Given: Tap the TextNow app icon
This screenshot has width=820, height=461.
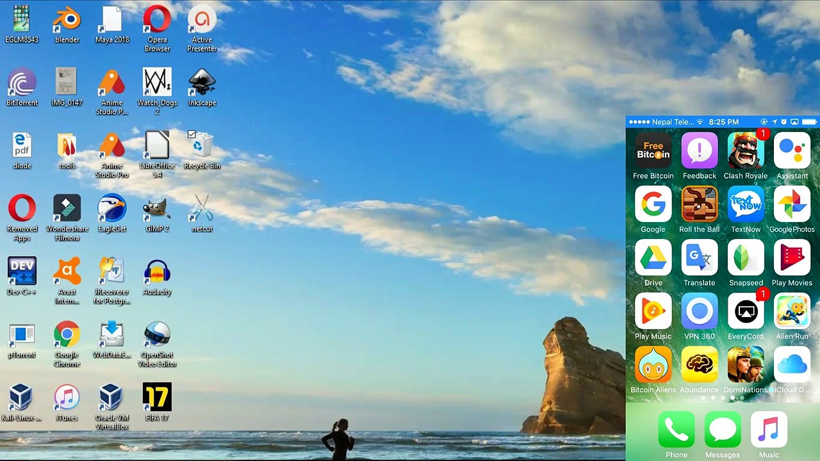Looking at the screenshot, I should [x=746, y=205].
